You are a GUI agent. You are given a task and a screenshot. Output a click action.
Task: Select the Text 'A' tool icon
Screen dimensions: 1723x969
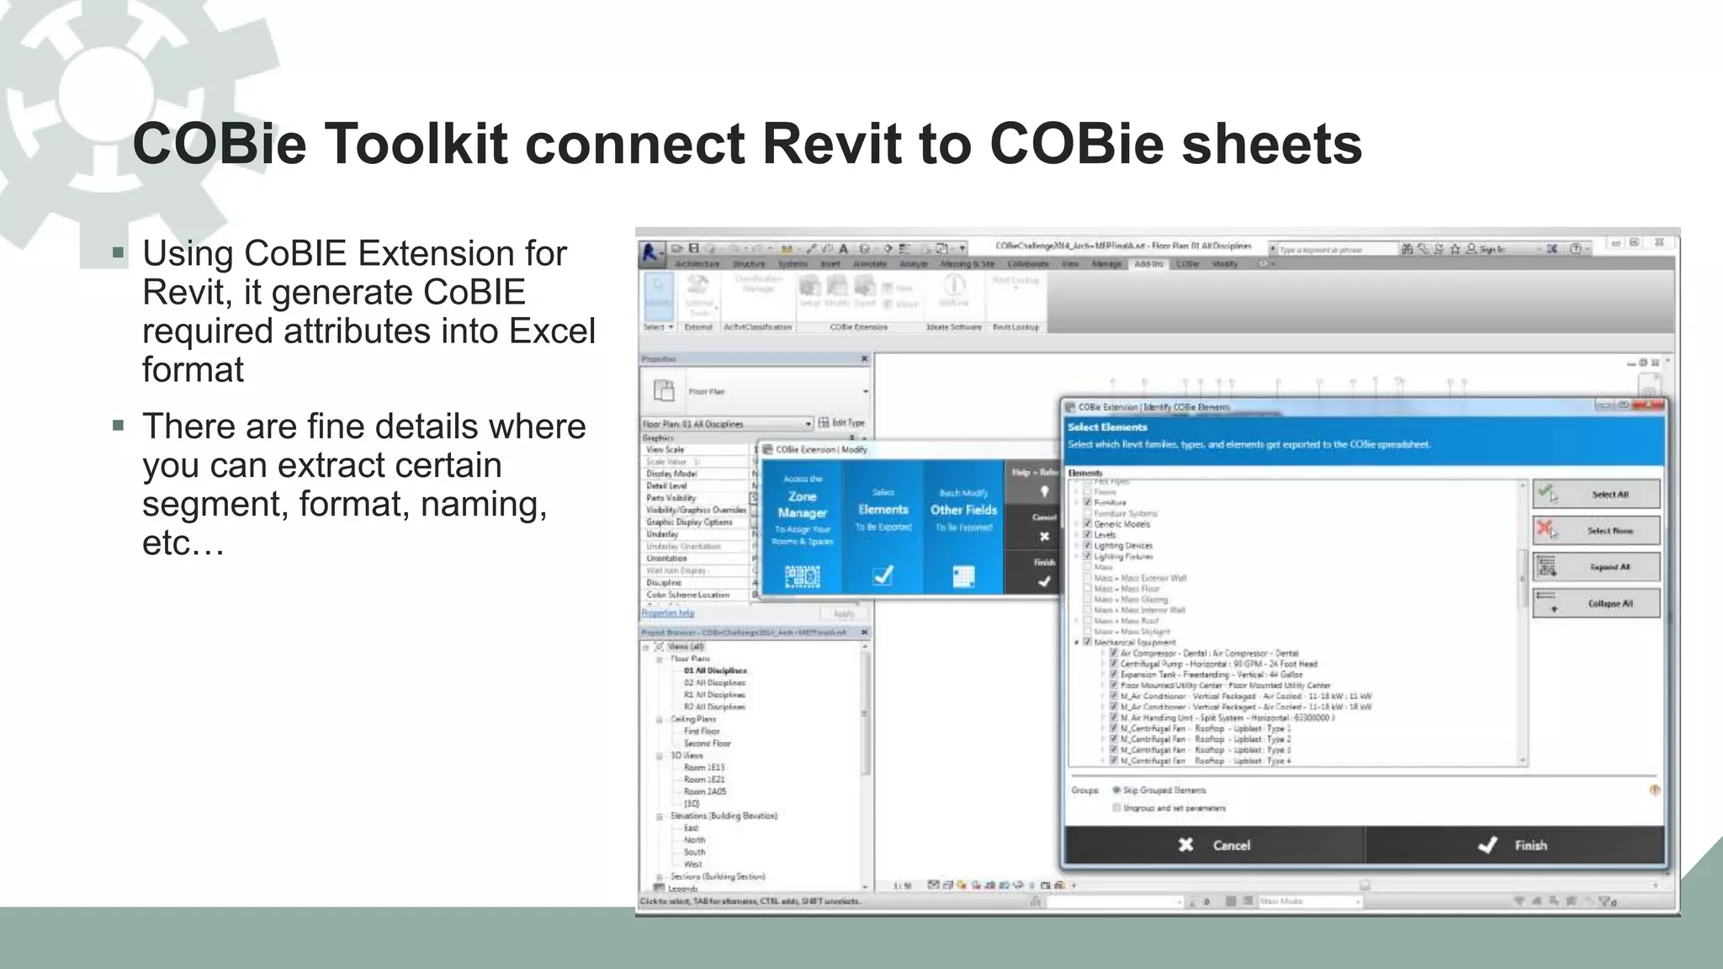click(843, 248)
